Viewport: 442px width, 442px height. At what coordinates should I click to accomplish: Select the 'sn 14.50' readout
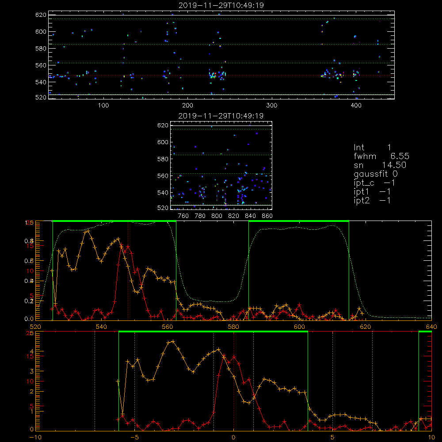[380, 165]
